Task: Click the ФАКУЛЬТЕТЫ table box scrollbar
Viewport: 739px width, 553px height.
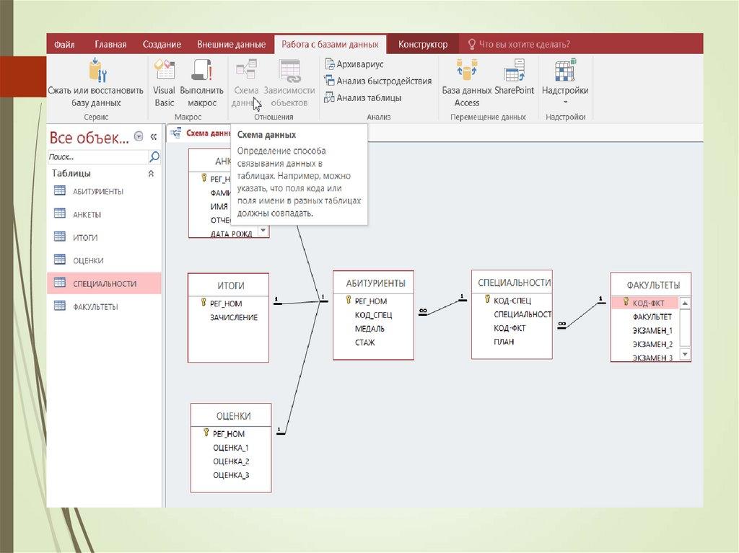Action: click(x=686, y=329)
